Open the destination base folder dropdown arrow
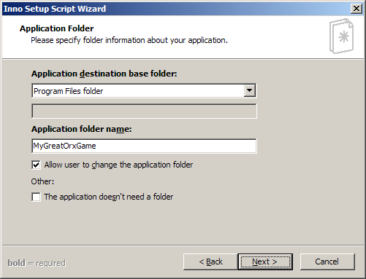Screen dimensions: 366x279 pos(249,91)
